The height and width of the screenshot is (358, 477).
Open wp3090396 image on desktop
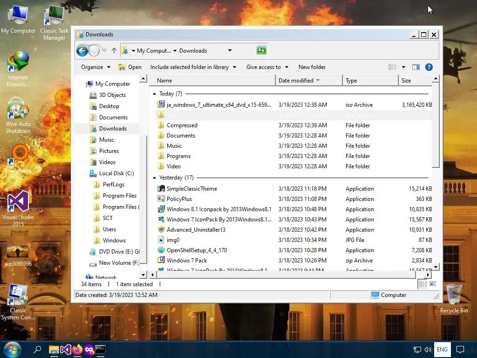tap(18, 256)
